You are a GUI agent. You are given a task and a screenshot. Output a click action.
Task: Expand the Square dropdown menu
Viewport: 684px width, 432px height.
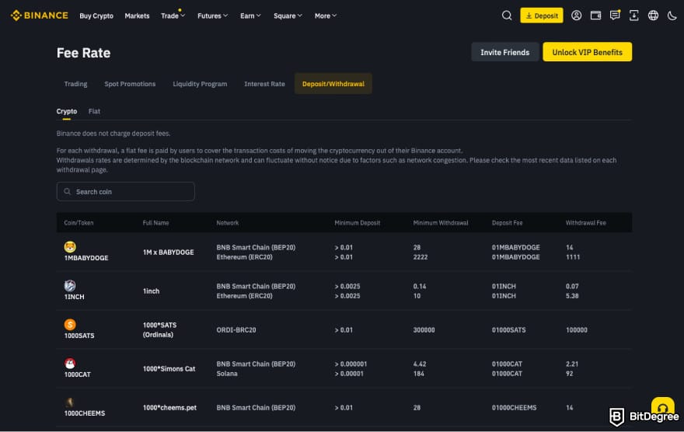[288, 16]
